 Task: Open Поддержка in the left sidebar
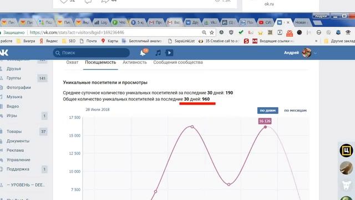[x=18, y=169]
